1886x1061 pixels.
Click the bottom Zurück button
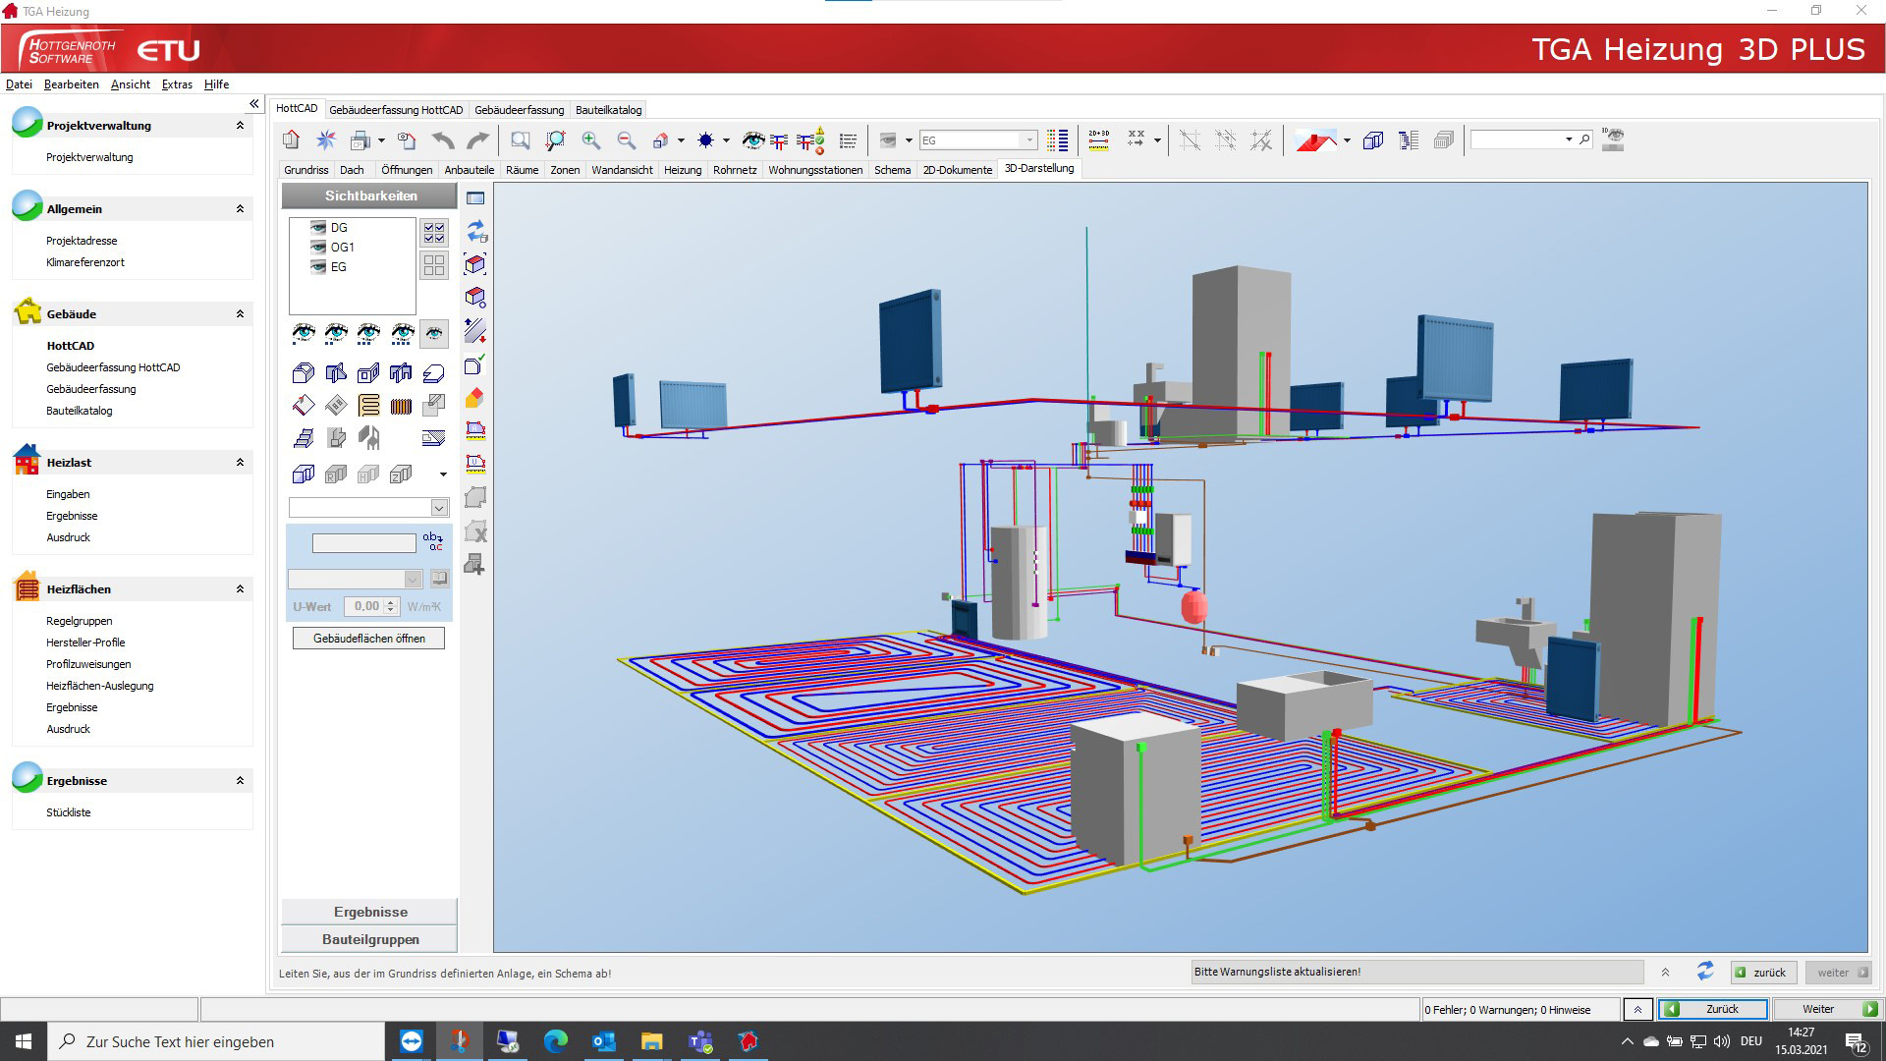point(1713,1009)
